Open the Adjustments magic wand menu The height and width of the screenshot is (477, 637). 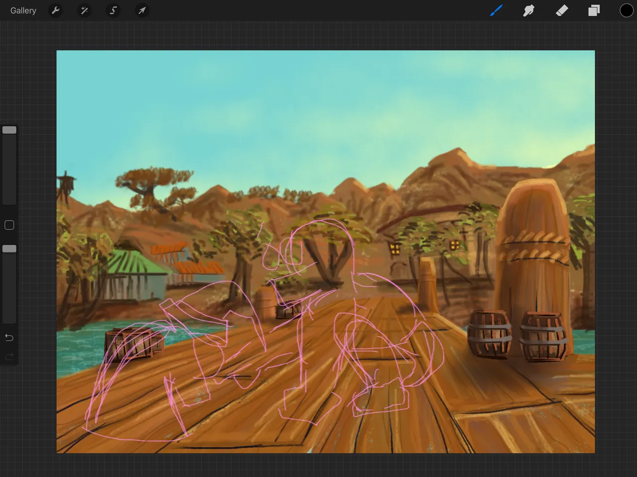[85, 10]
